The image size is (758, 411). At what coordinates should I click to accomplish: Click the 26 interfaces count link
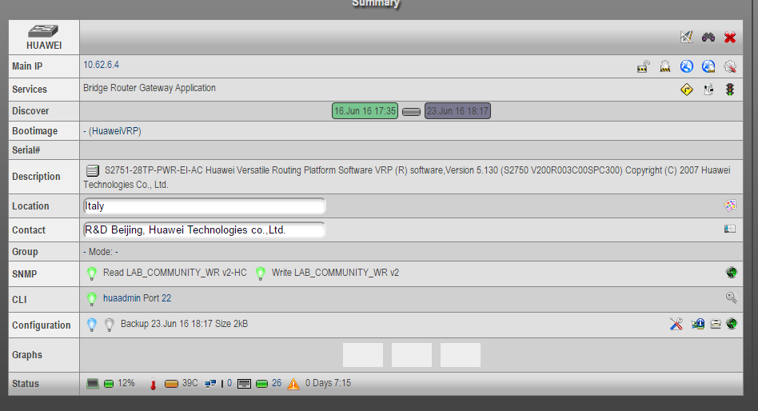coord(277,383)
